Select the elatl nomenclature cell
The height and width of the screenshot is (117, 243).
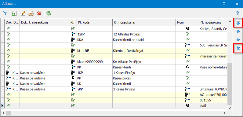pyautogui.click(x=213, y=105)
